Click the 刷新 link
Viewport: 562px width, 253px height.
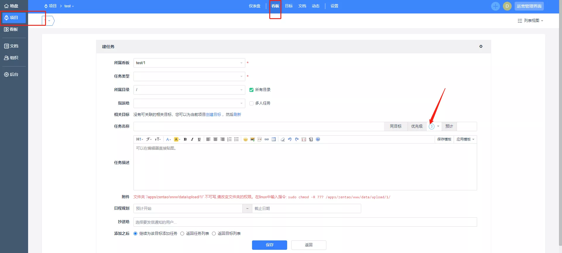pos(237,115)
